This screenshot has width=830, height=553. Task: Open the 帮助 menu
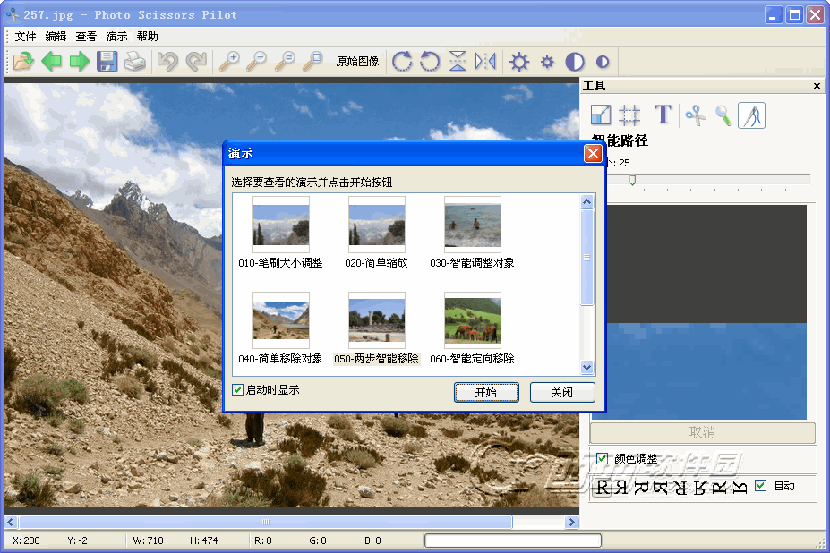coord(147,36)
